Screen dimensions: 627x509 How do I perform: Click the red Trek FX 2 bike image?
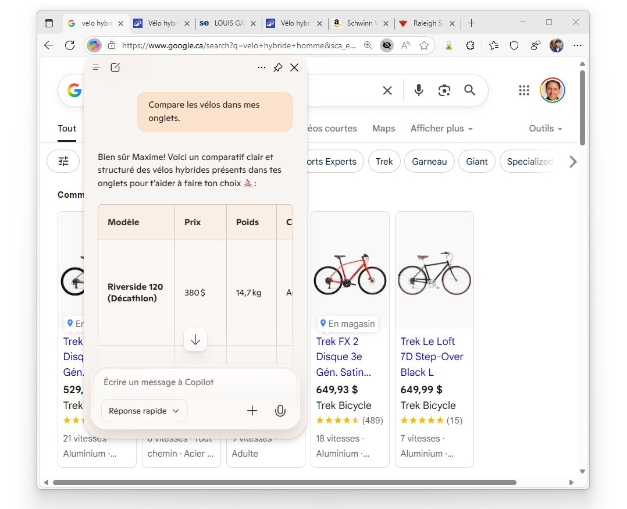point(350,275)
